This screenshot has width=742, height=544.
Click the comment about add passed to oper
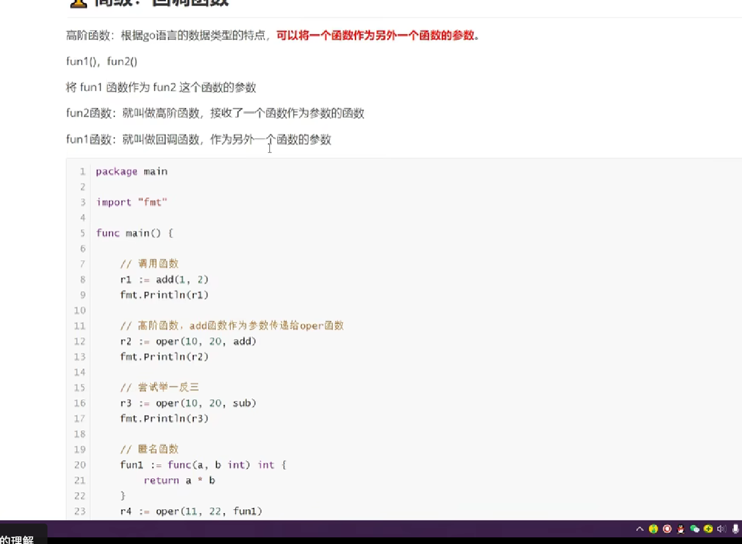232,326
